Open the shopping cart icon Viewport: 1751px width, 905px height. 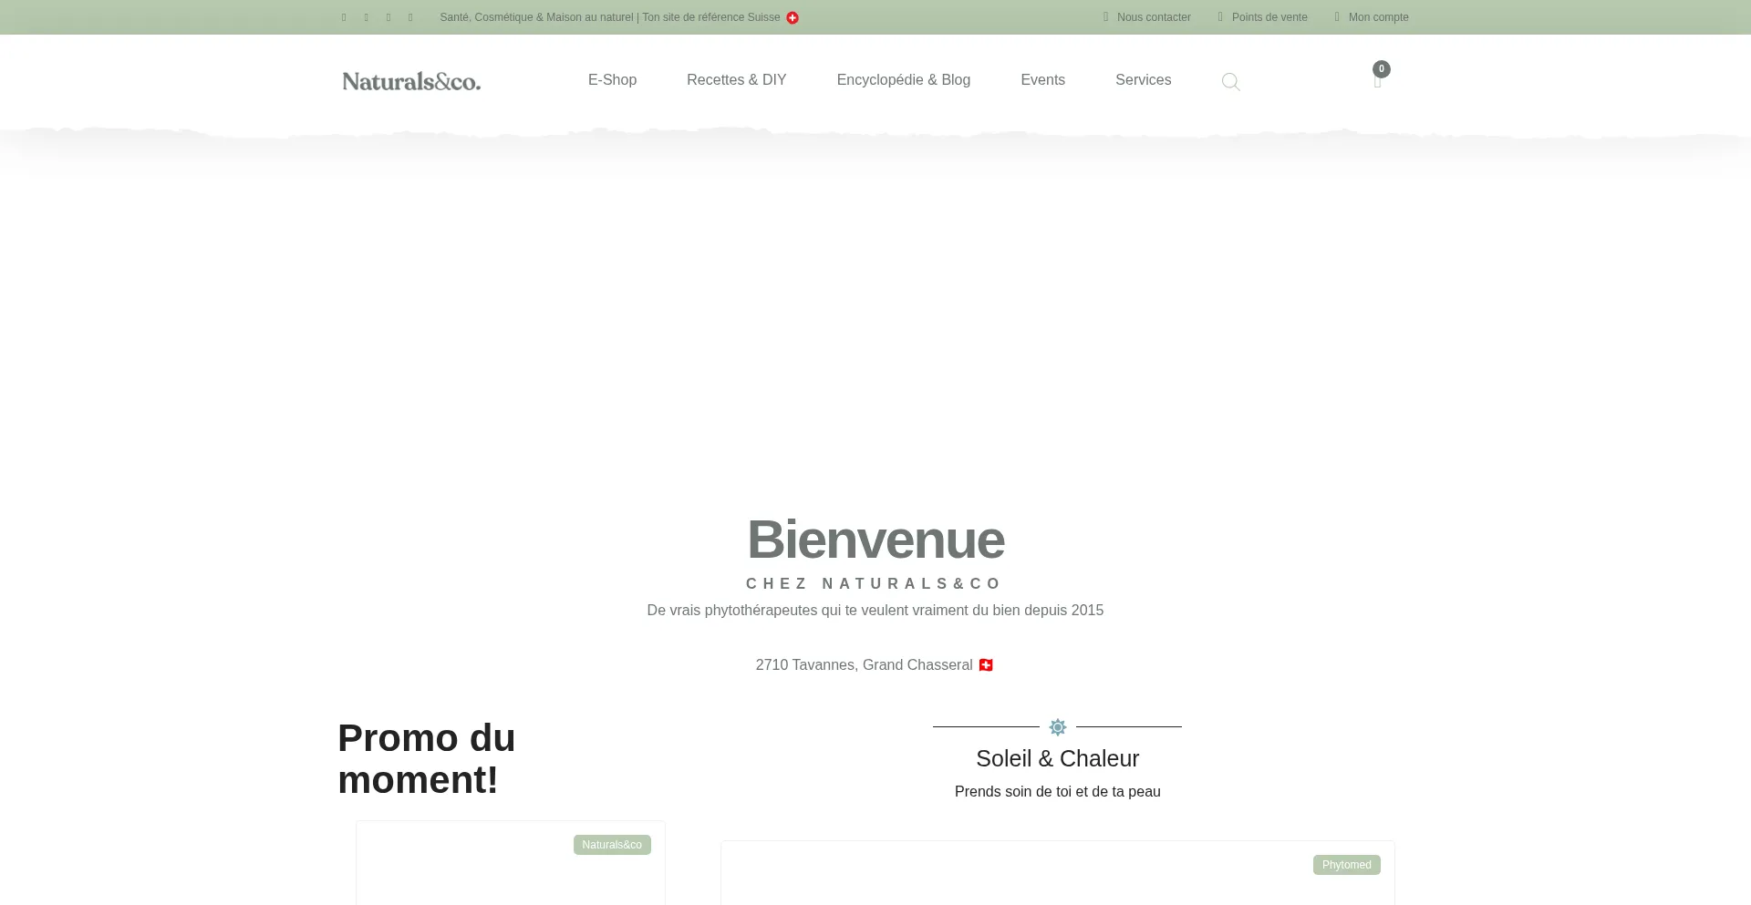1377,82
